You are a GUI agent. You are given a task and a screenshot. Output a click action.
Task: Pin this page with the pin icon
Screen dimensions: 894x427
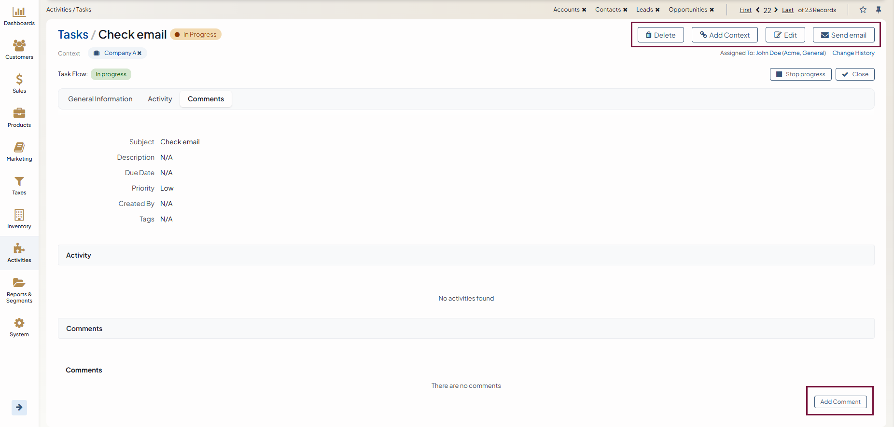tap(879, 10)
